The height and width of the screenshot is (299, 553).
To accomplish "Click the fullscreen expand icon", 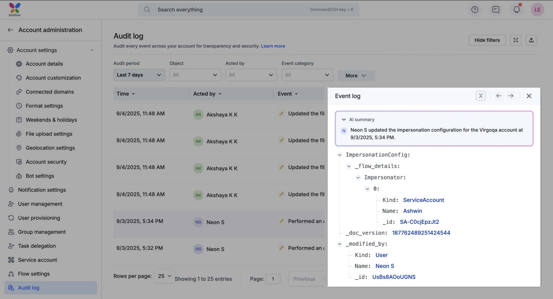I will pos(516,40).
